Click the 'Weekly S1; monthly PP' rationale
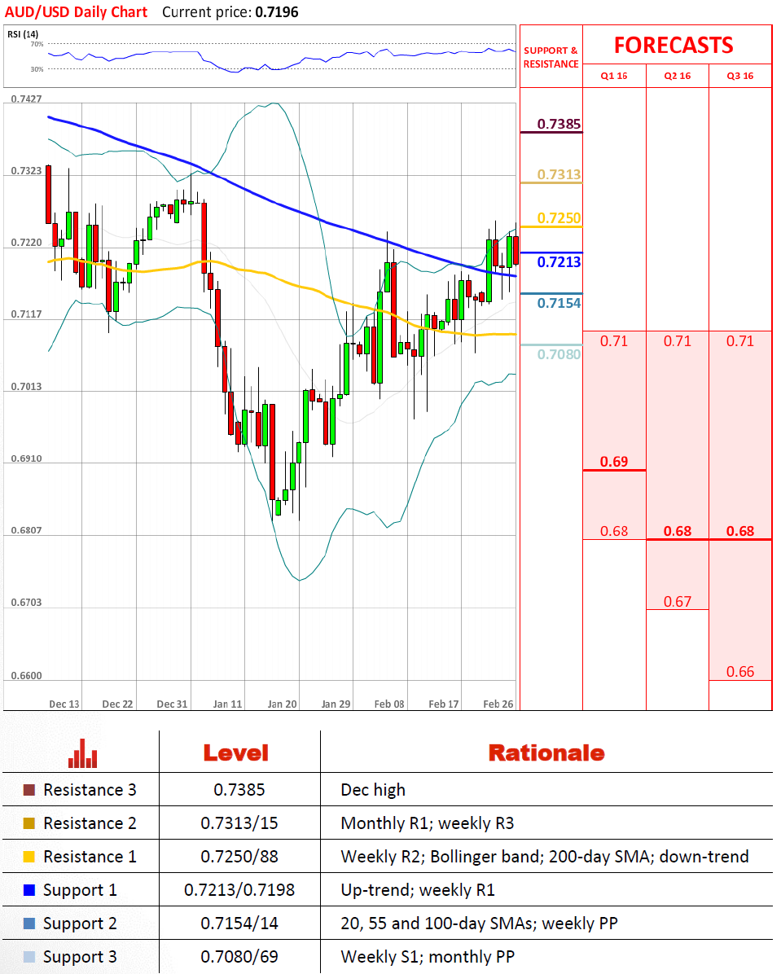Viewport: 781px width, 974px height. pos(428,958)
